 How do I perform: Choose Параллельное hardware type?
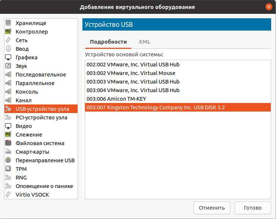[41, 83]
